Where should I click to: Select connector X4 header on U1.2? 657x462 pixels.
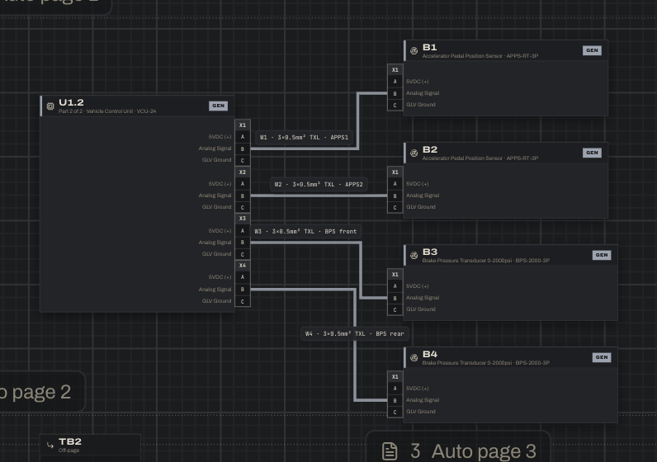(243, 265)
